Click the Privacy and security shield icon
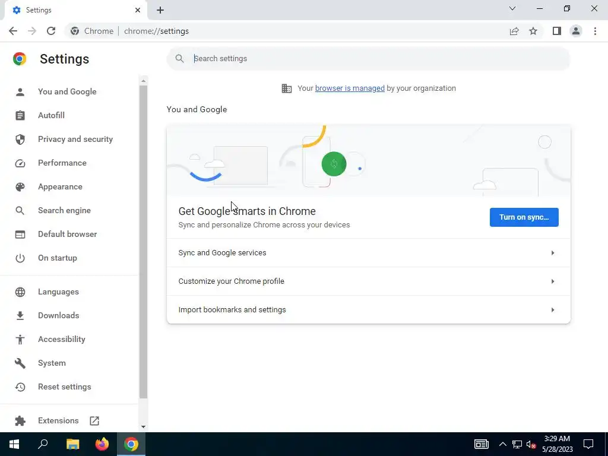 pyautogui.click(x=20, y=139)
